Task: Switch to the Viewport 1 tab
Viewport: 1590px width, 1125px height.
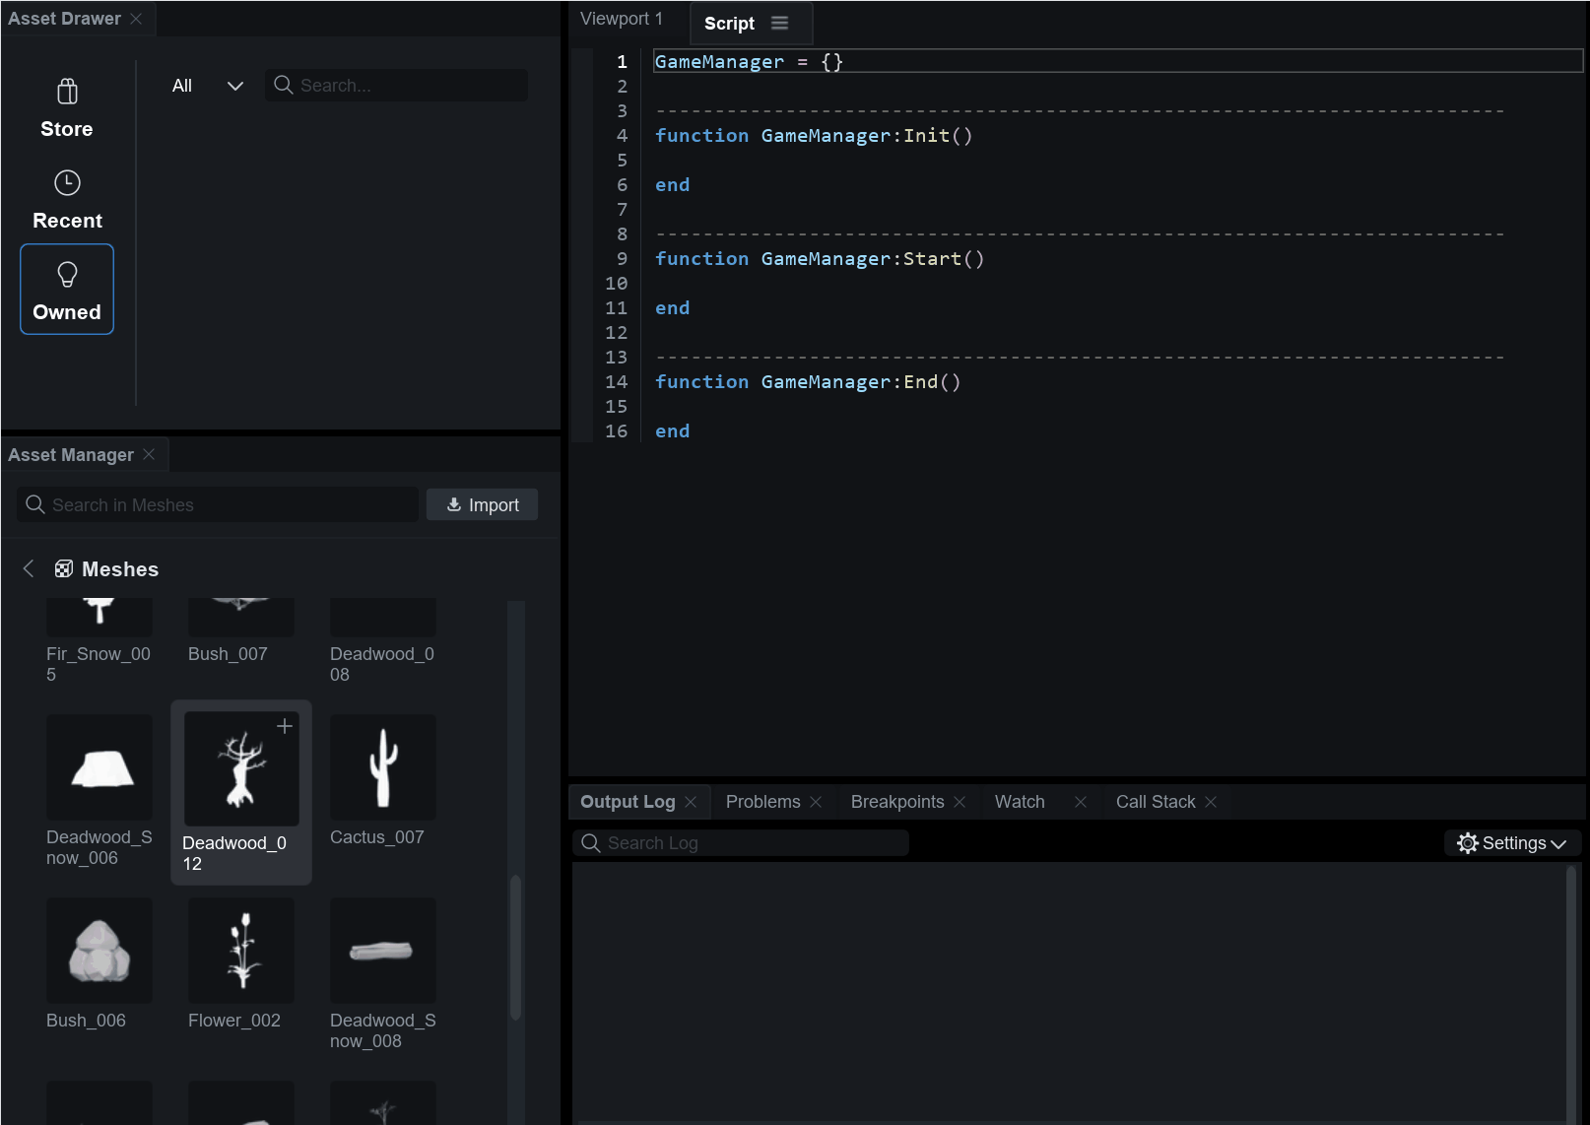Action: pos(622,19)
